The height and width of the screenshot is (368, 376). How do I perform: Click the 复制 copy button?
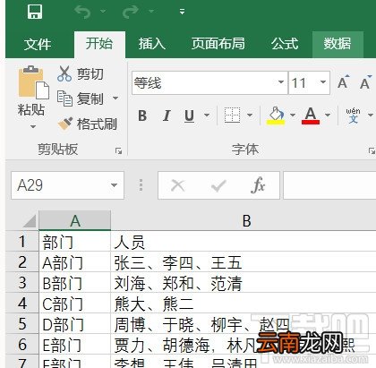tap(81, 98)
